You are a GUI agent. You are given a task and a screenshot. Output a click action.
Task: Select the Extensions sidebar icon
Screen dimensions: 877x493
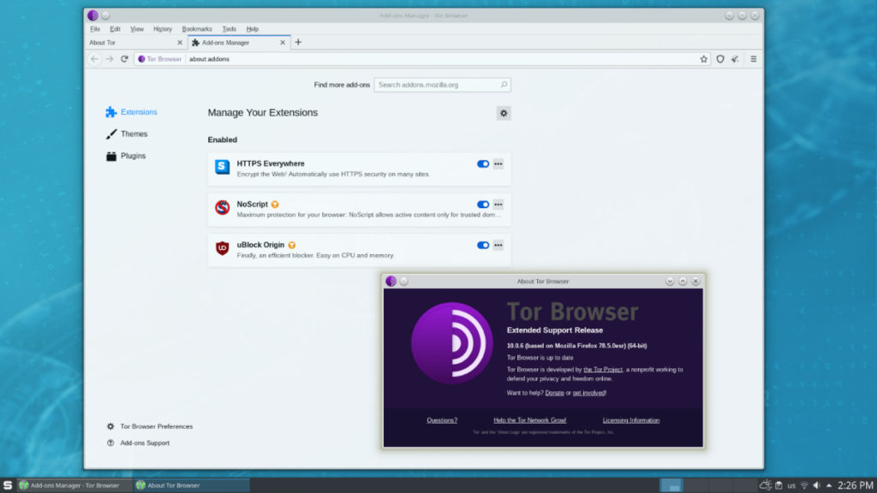click(110, 112)
